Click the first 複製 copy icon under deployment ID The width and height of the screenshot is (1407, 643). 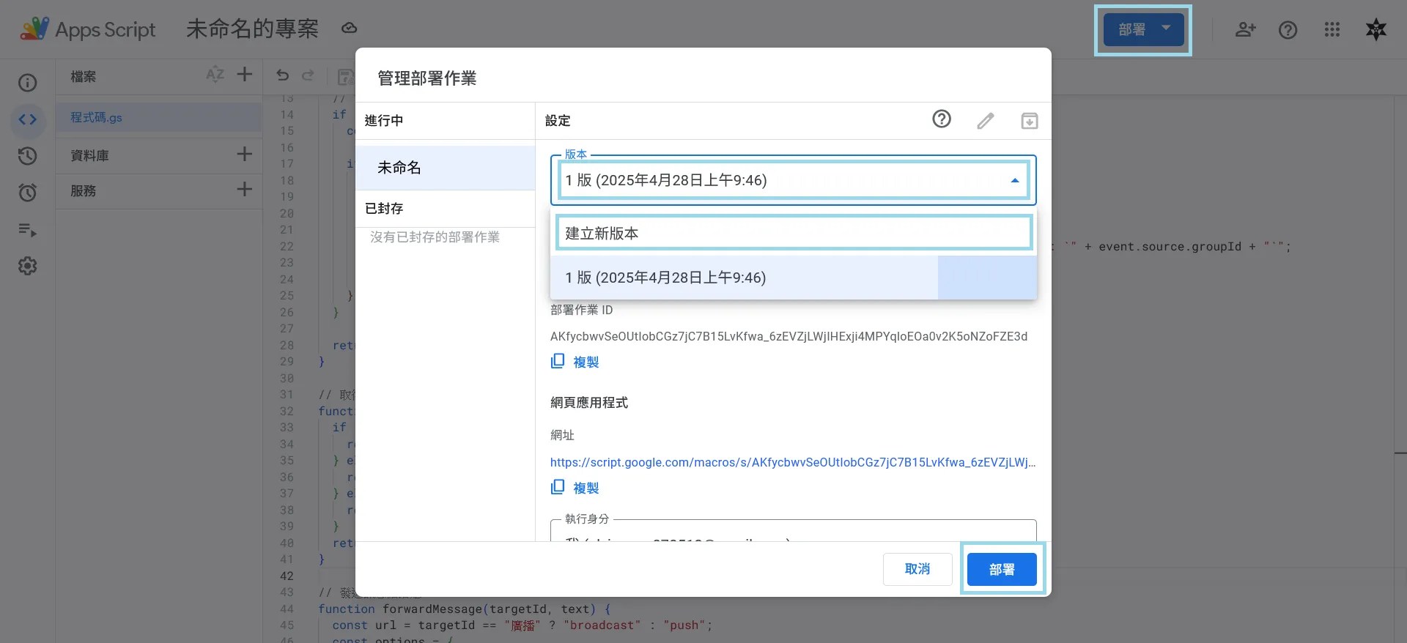558,361
